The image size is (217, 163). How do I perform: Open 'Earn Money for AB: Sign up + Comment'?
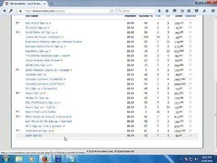point(49,121)
